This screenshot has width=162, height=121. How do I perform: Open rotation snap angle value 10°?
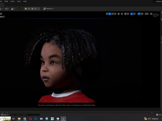coord(134,14)
